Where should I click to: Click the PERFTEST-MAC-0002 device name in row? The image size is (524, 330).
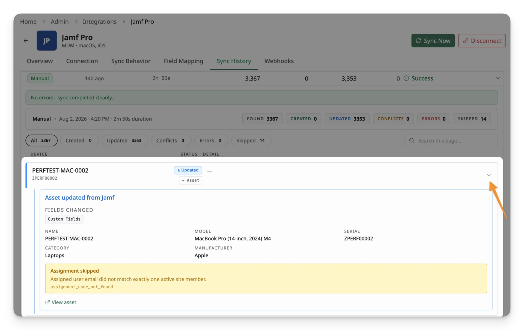60,170
